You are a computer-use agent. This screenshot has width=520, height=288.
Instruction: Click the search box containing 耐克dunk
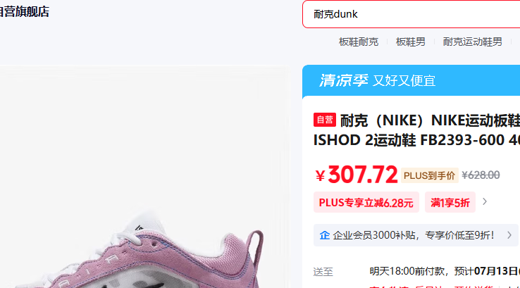(411, 14)
